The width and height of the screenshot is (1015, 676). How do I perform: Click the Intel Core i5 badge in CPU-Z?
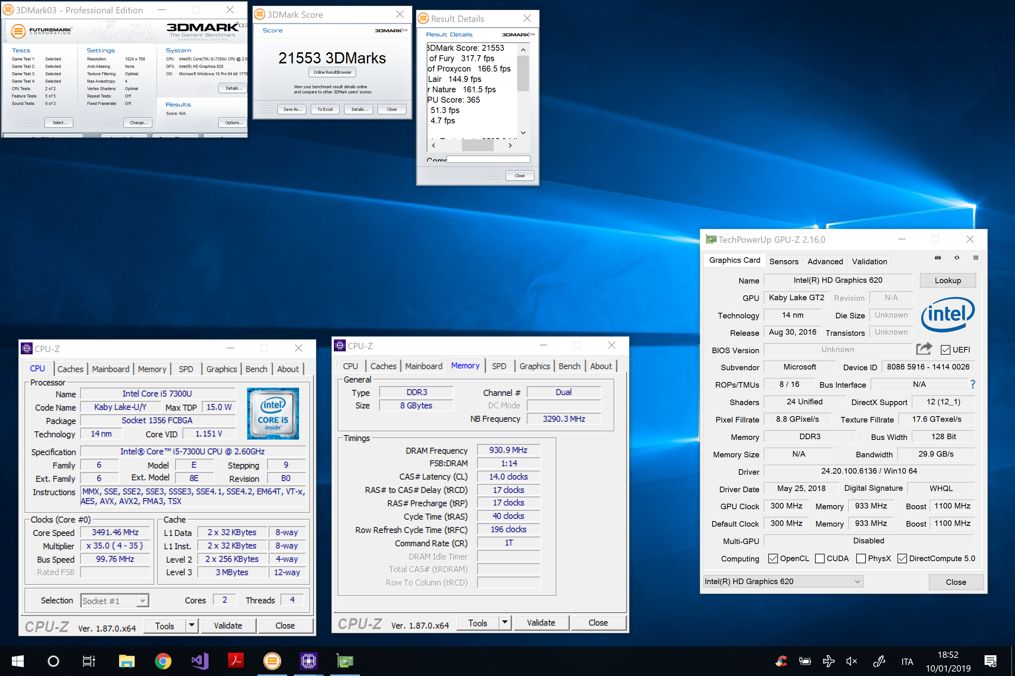tap(273, 414)
